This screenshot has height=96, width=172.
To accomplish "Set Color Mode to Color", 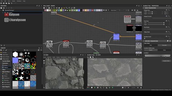I will (x=151, y=45).
